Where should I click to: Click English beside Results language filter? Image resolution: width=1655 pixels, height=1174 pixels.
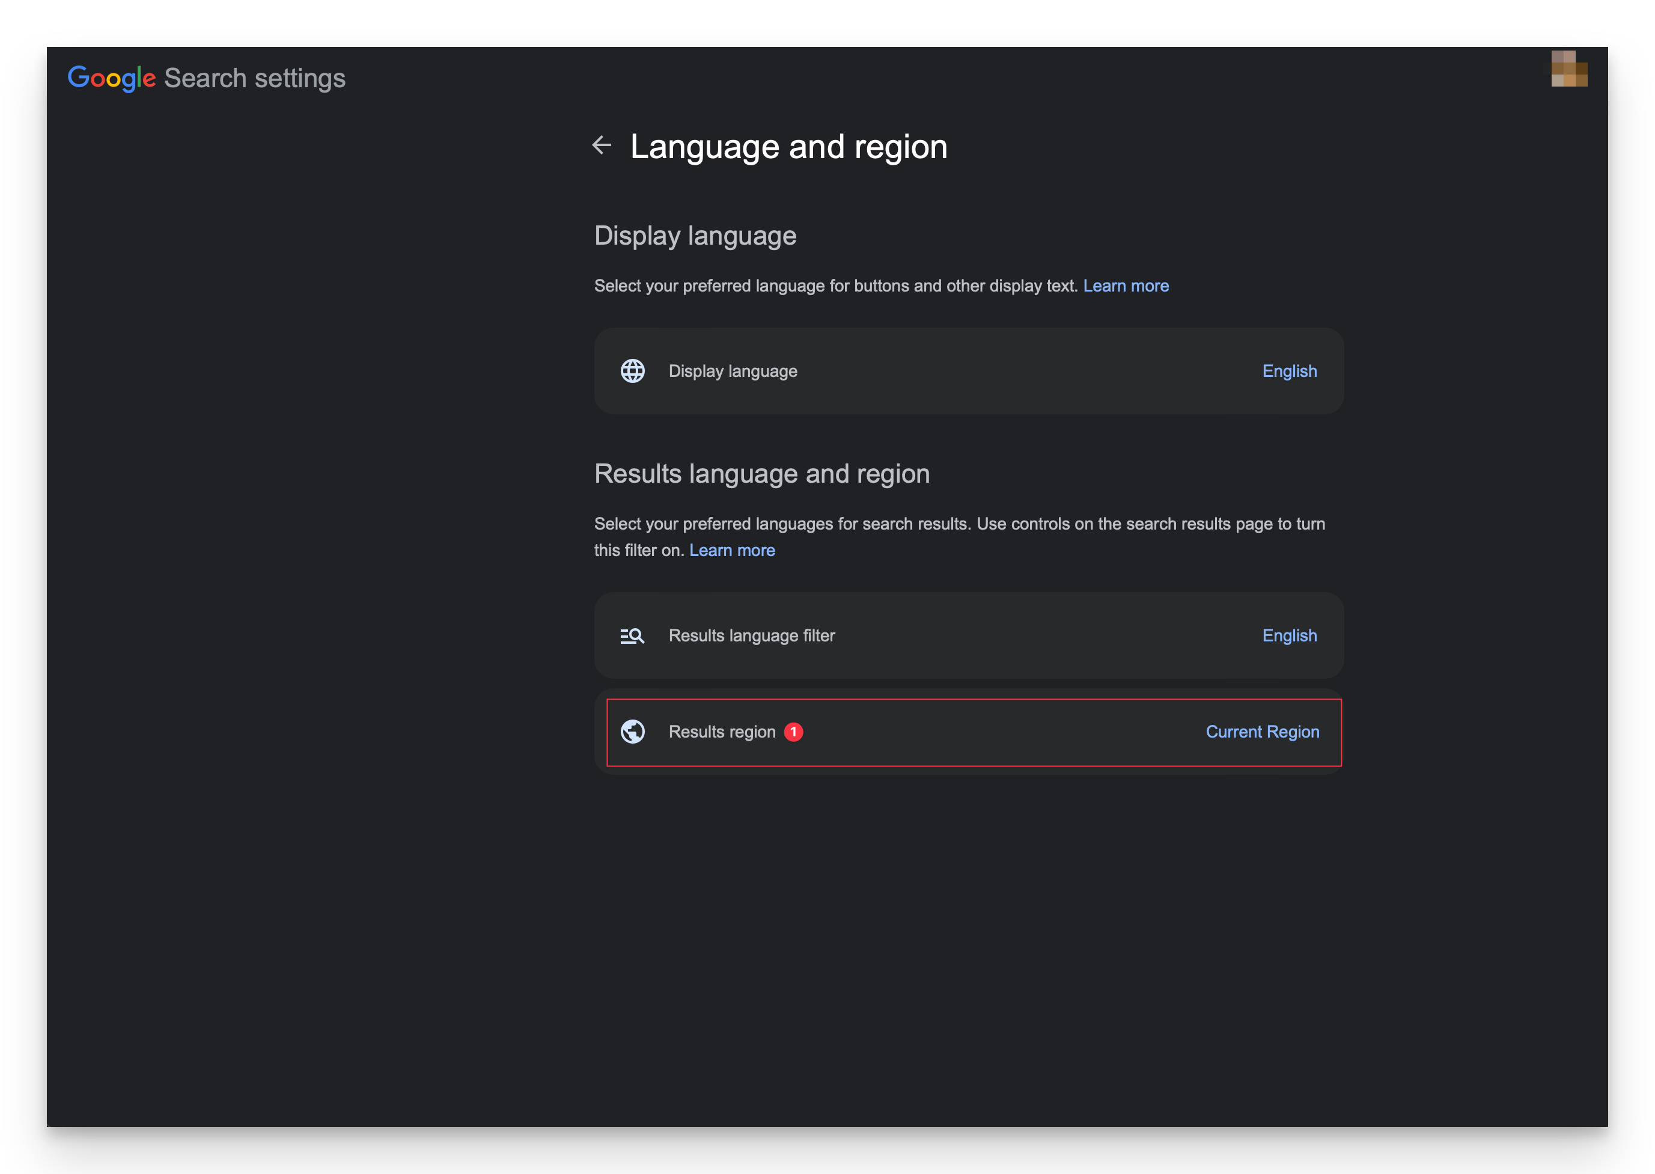click(1289, 635)
